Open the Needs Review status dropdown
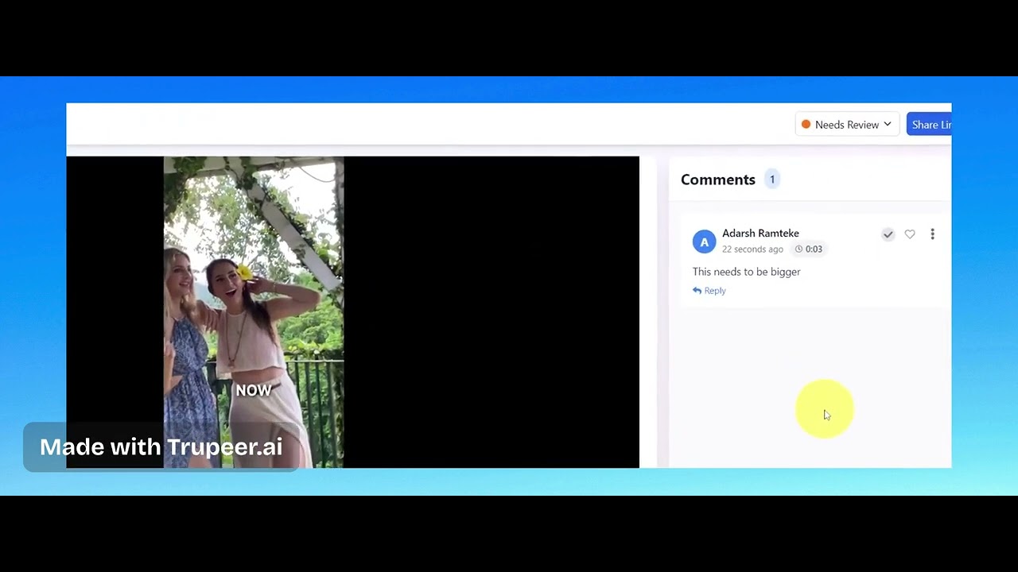Screen dimensions: 1018x572 click(x=847, y=125)
